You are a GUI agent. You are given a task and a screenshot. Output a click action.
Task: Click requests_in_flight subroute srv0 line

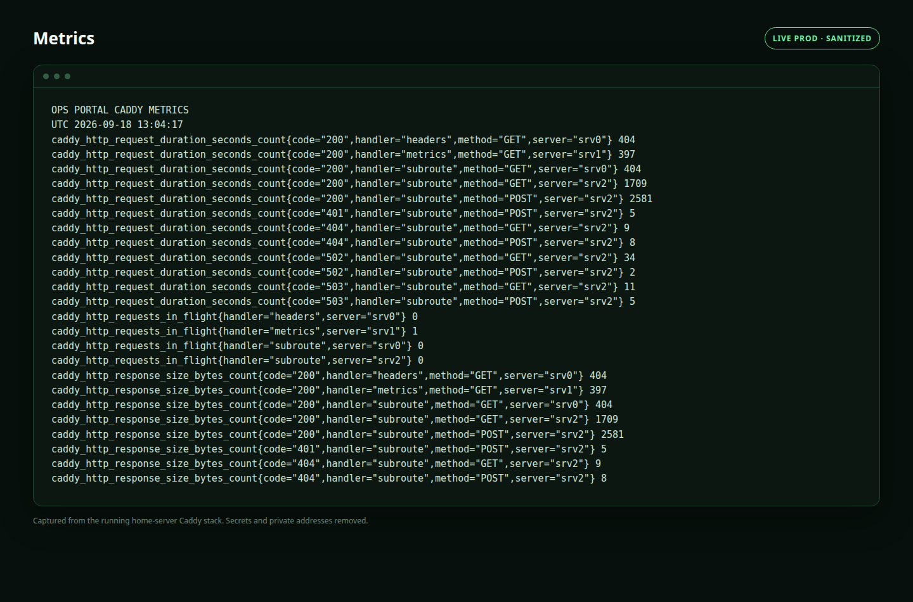pyautogui.click(x=237, y=346)
